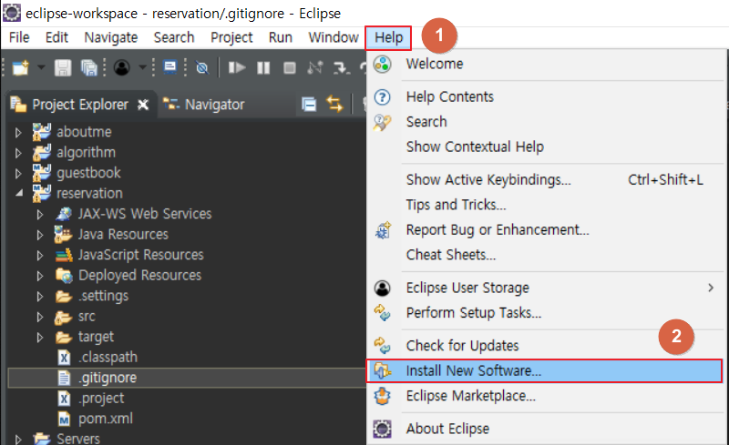Toggle Skip All Breakpoints icon
This screenshot has height=445, width=729.
coord(201,68)
